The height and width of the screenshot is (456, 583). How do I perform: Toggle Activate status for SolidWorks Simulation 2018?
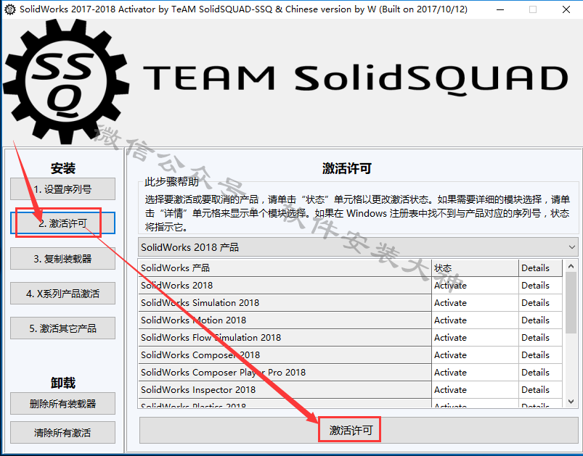(x=475, y=303)
